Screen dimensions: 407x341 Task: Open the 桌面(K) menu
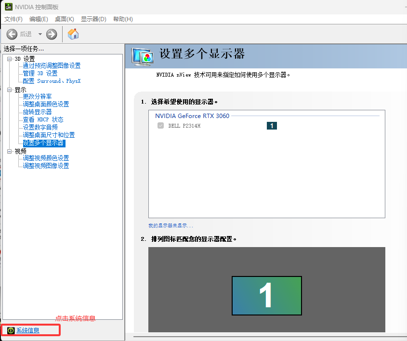65,19
